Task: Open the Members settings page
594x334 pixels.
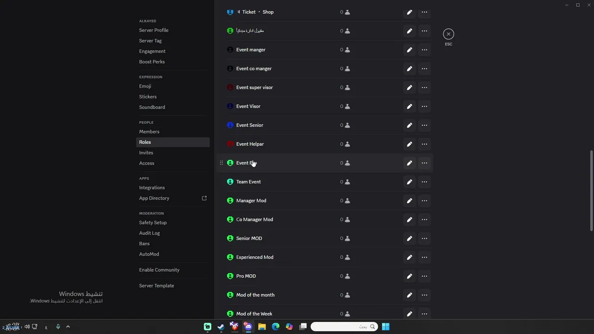Action: [149, 132]
